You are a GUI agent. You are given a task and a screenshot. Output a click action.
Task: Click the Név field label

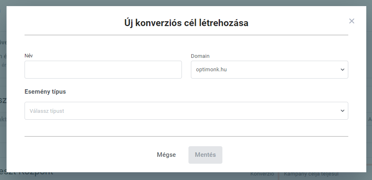(29, 56)
